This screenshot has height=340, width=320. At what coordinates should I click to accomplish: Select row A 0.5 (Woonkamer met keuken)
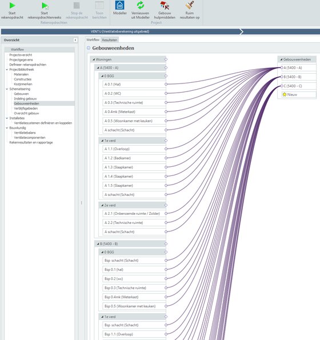click(134, 121)
